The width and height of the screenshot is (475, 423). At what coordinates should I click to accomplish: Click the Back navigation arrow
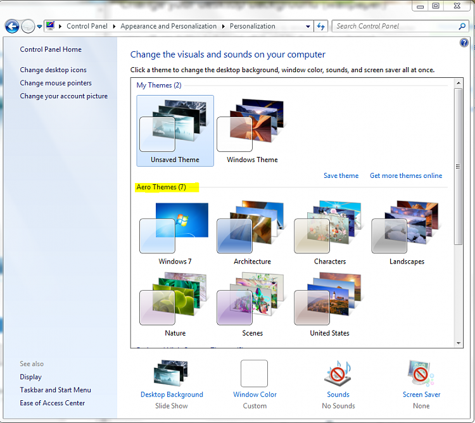tap(12, 27)
